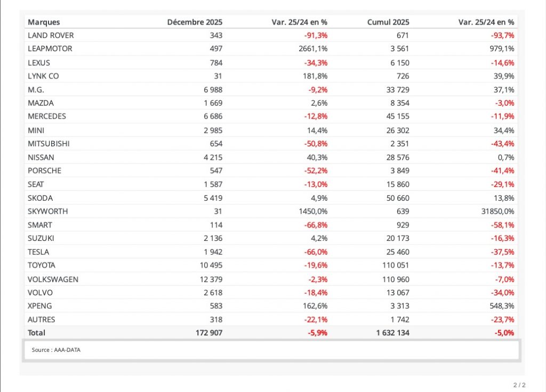Select the LAND ROVER brand name cell
Viewport: 546px width, 392px height.
click(x=51, y=35)
